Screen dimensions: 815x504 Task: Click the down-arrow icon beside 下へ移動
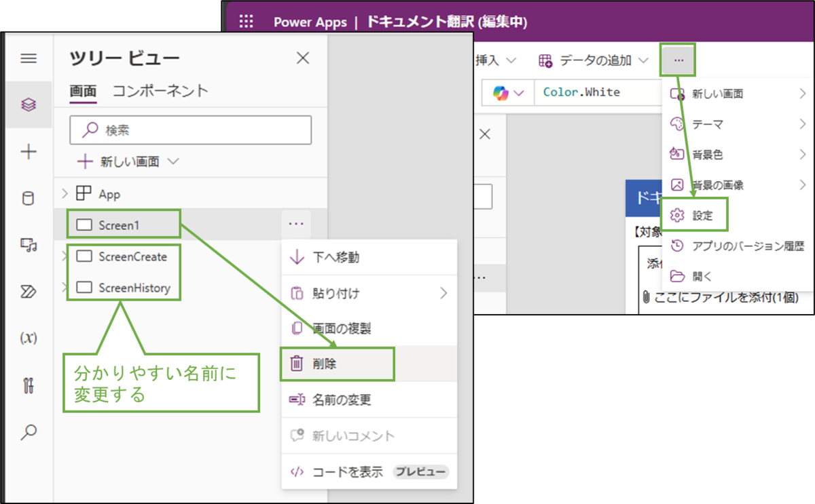coord(297,258)
